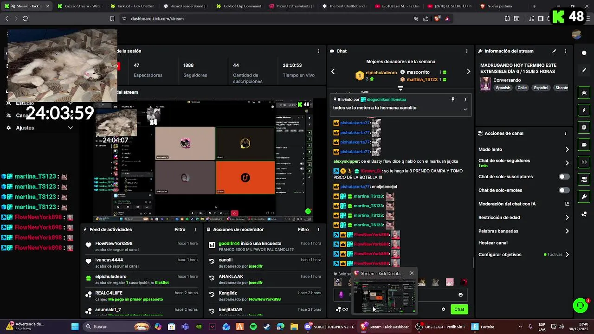Click the muted tab speaker icon in address bar
Screen dimensions: 594x334
click(x=415, y=19)
